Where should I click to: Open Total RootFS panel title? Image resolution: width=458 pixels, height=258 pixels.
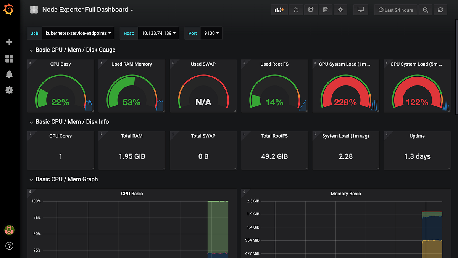coord(274,136)
